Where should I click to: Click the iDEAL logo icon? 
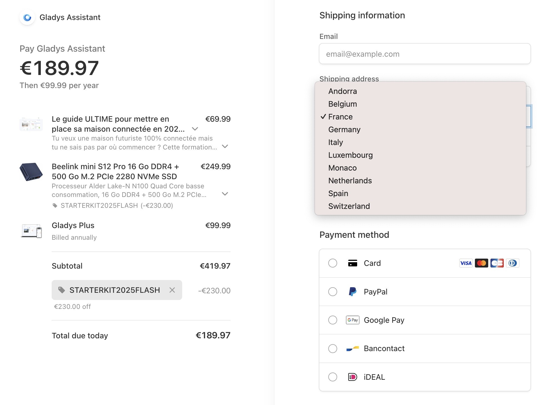[352, 377]
